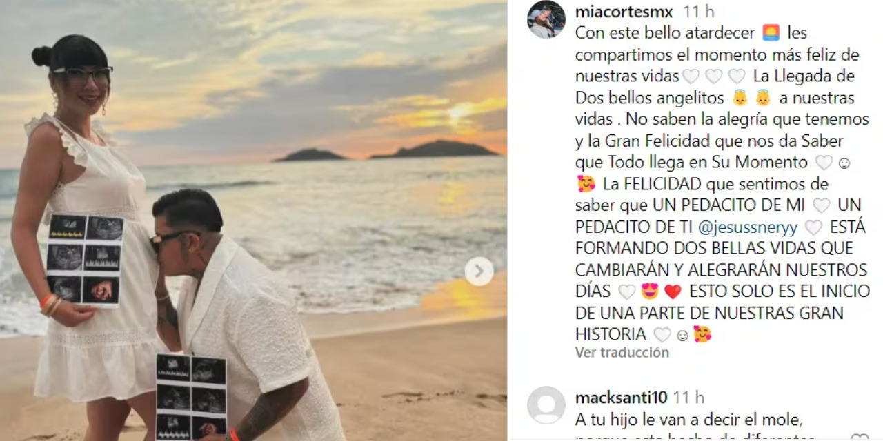883x441 pixels.
Task: Like macksanti10's comment with the heart icon
Action: [860, 438]
